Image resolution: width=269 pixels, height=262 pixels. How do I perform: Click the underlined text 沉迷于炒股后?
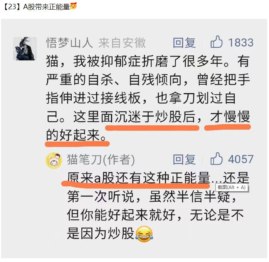(155, 117)
